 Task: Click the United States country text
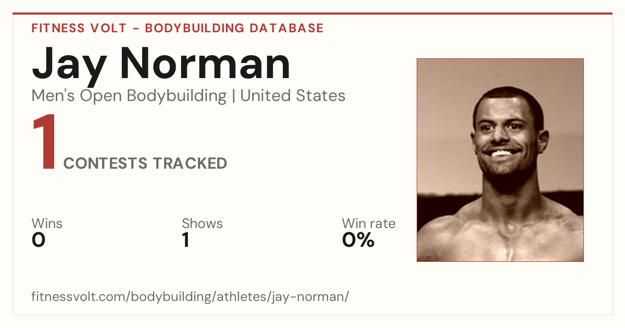click(x=293, y=96)
